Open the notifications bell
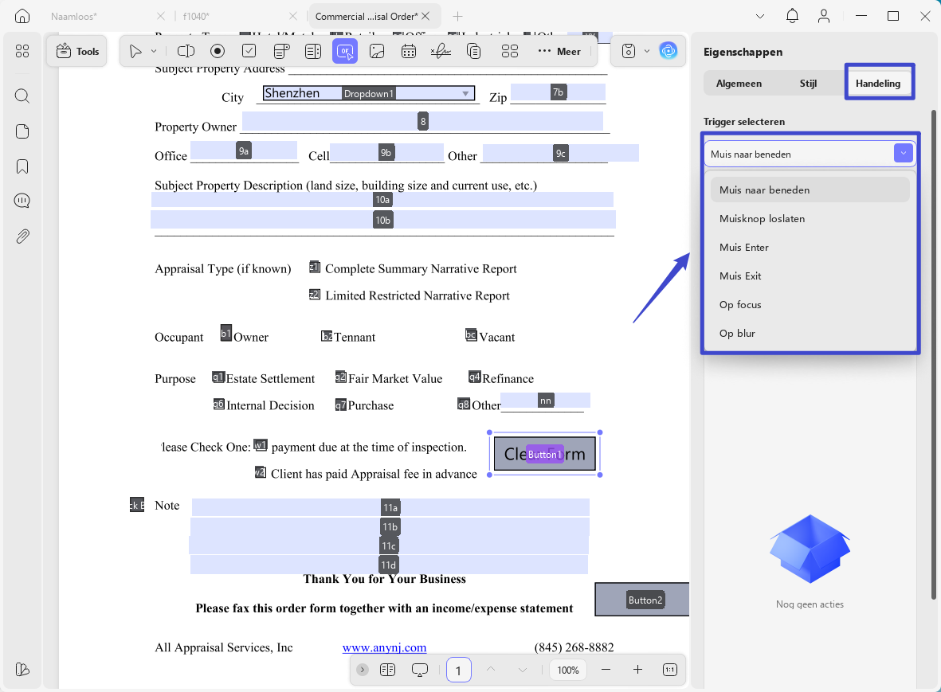This screenshot has width=941, height=692. pos(792,16)
